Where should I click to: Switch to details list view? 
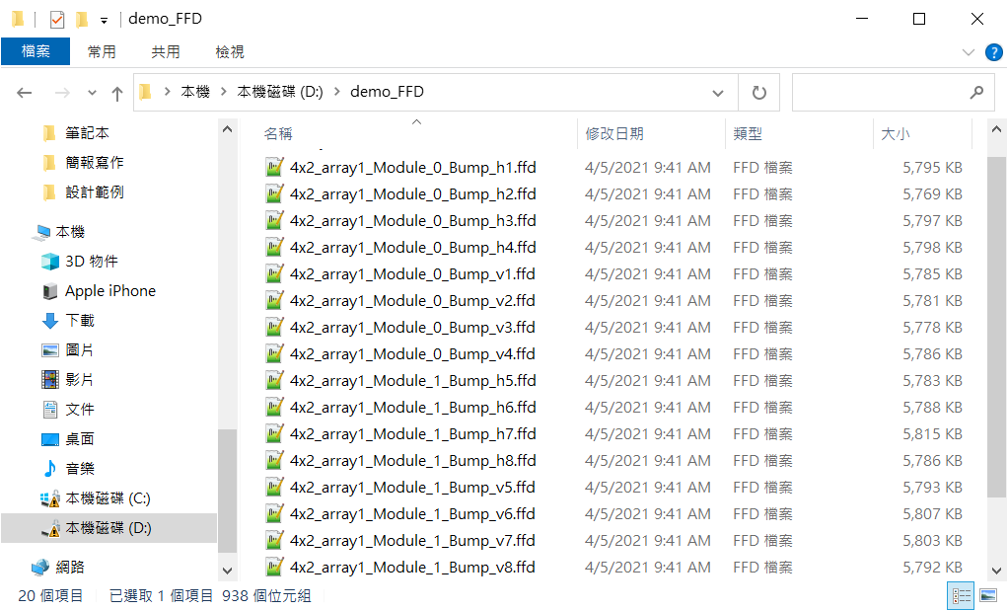(x=961, y=595)
